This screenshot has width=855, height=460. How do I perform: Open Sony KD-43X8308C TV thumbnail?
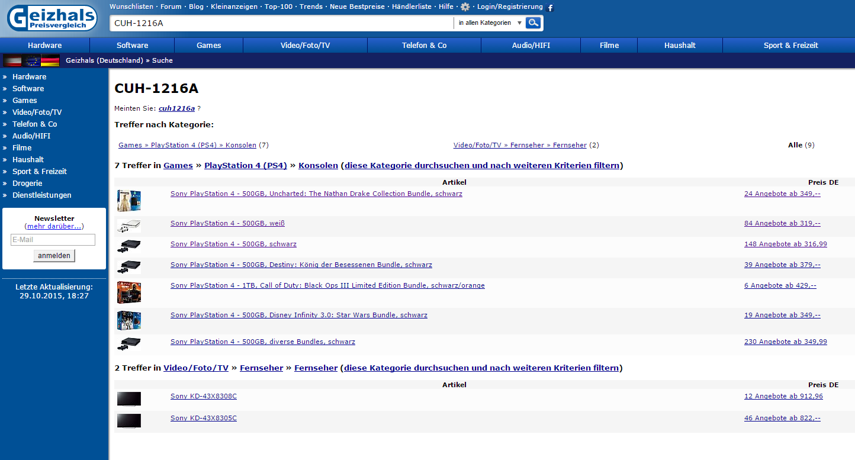129,399
